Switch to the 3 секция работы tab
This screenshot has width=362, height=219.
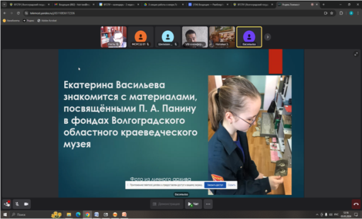tap(164, 4)
